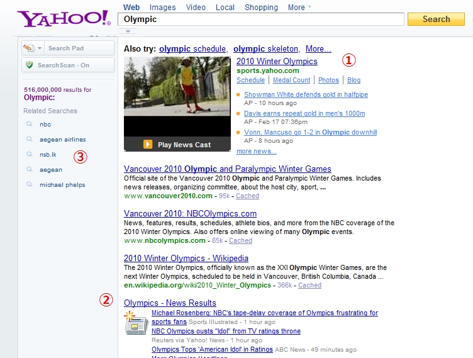Viewport: 473px width, 358px height.
Task: Open NBC Olympics ousts "Idol" article
Action: tap(226, 331)
